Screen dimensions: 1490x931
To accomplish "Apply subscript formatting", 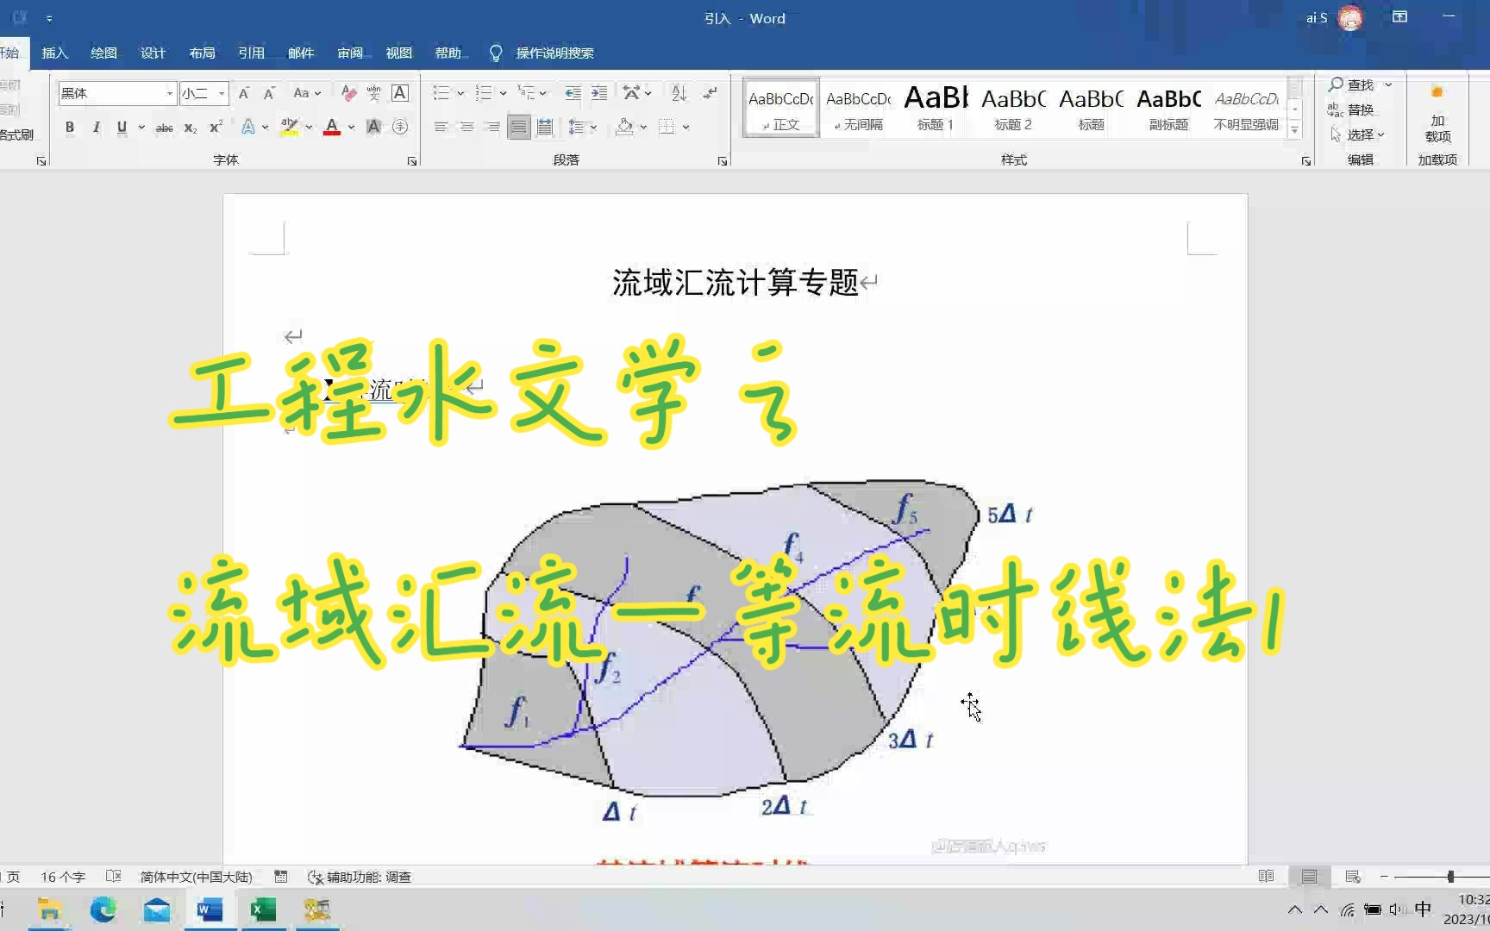I will (189, 128).
